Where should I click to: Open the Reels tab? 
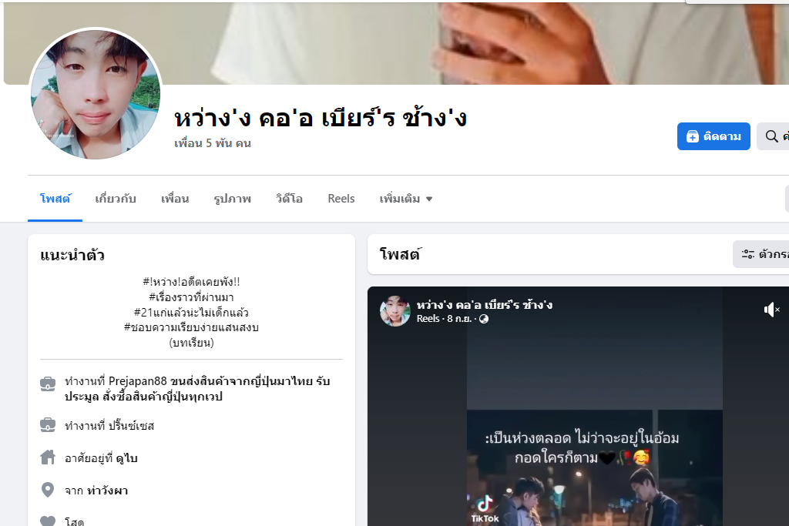[341, 199]
